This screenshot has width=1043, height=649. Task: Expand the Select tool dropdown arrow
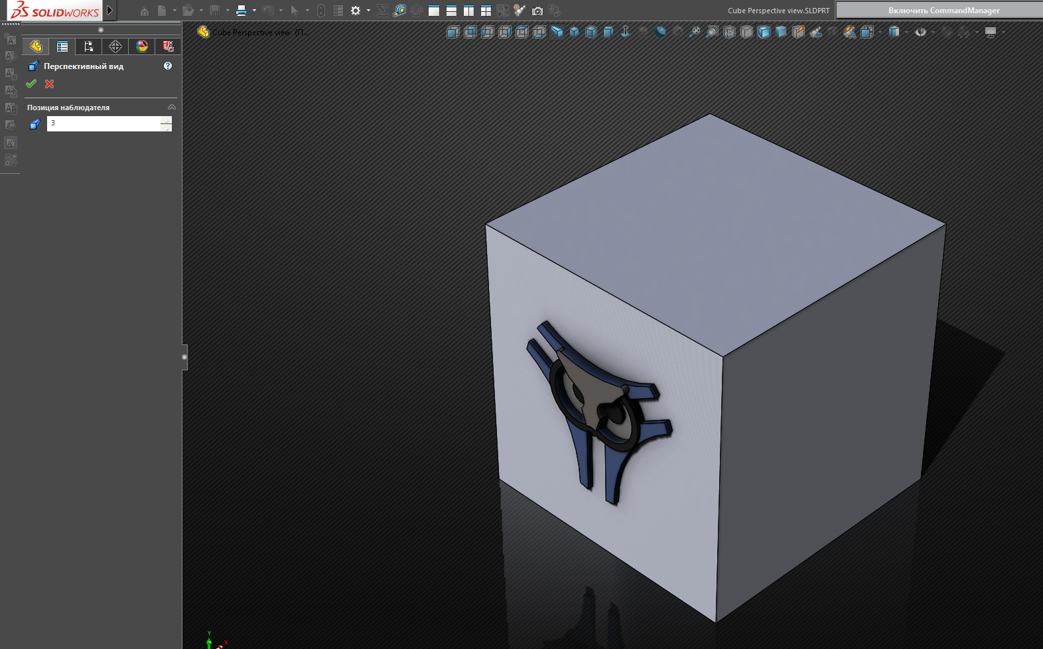pos(307,11)
